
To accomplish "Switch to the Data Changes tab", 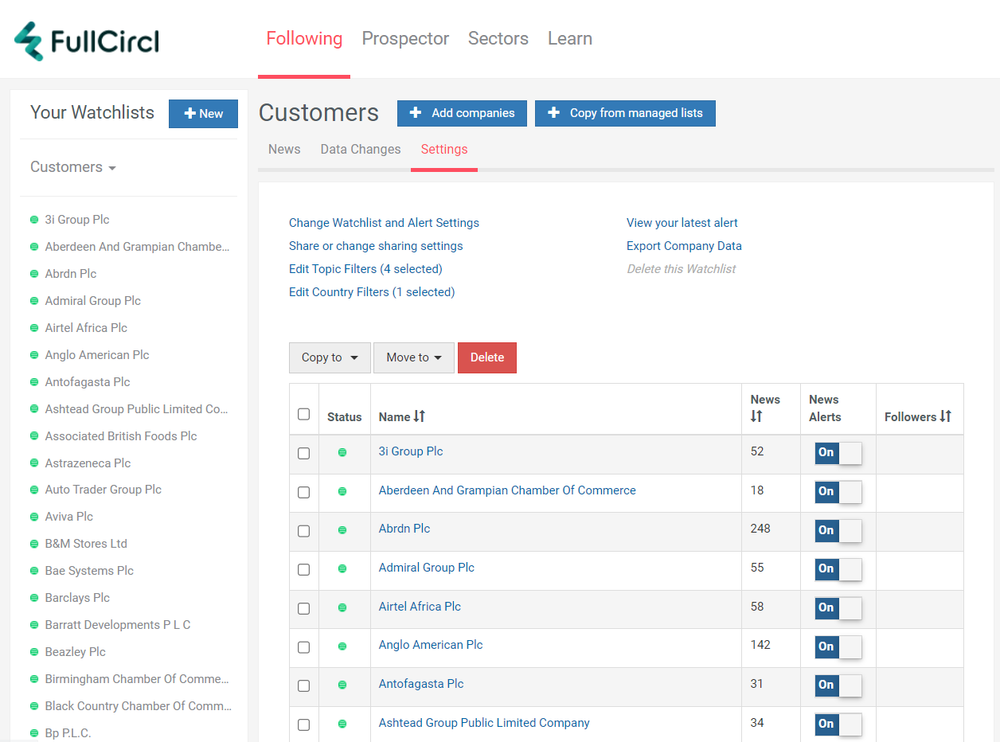I will (361, 149).
